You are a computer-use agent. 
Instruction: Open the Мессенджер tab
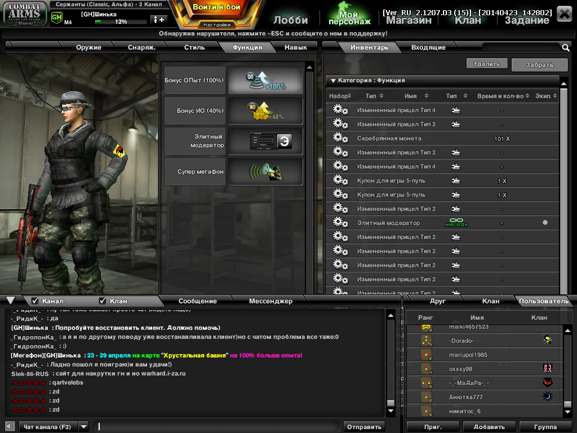point(270,301)
